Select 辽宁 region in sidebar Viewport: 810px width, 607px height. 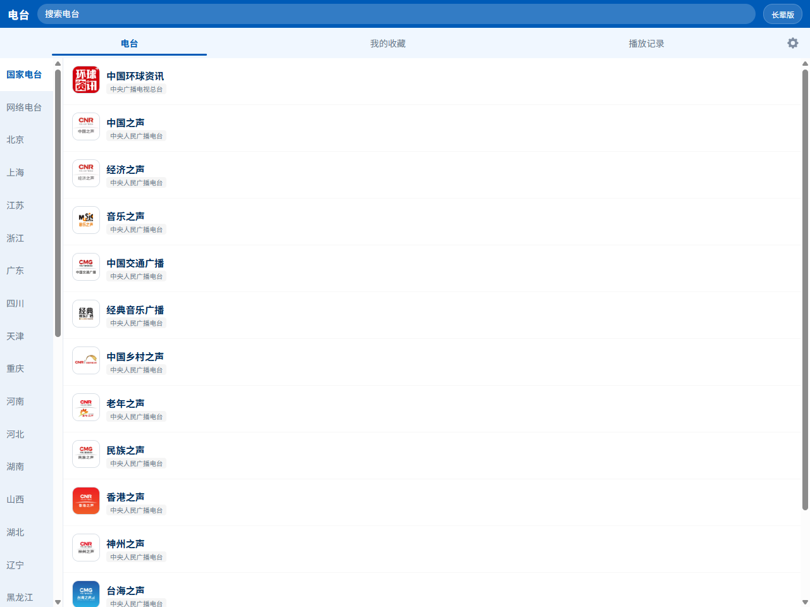pos(27,565)
